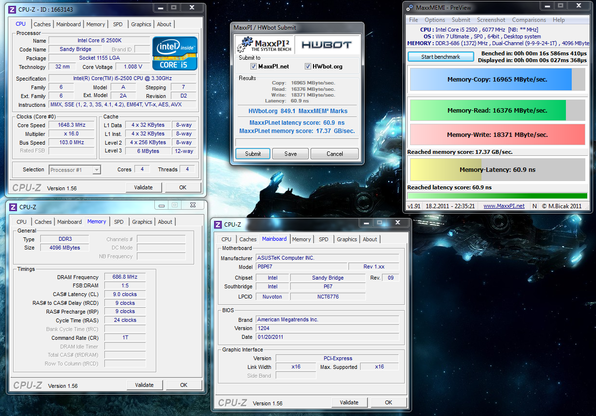Open Memory tab in CPU-Z ID window
This screenshot has height=416, width=596.
pos(96,24)
